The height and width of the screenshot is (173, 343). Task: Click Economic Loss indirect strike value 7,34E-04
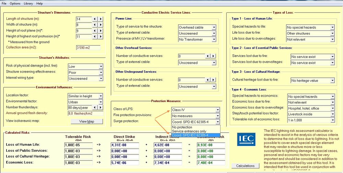click(x=168, y=163)
